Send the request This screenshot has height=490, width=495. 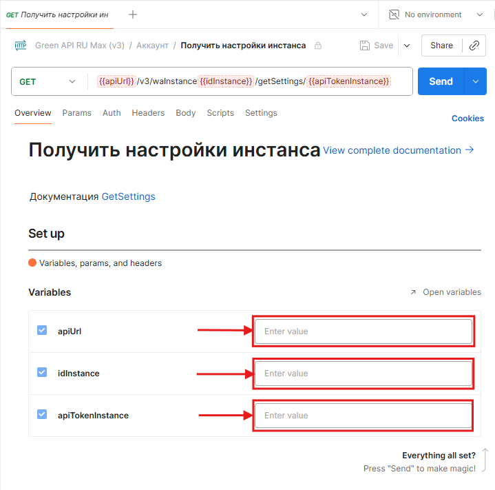(441, 81)
